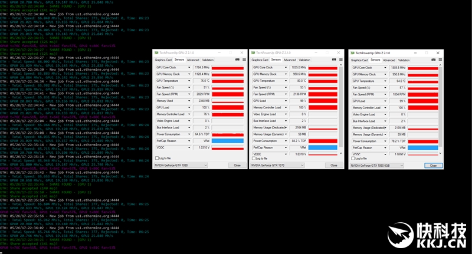Click GPU Load red graph in GTX 1080 window

coord(228,108)
